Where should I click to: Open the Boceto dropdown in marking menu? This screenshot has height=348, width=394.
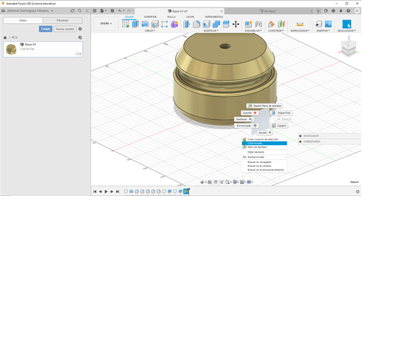[265, 132]
